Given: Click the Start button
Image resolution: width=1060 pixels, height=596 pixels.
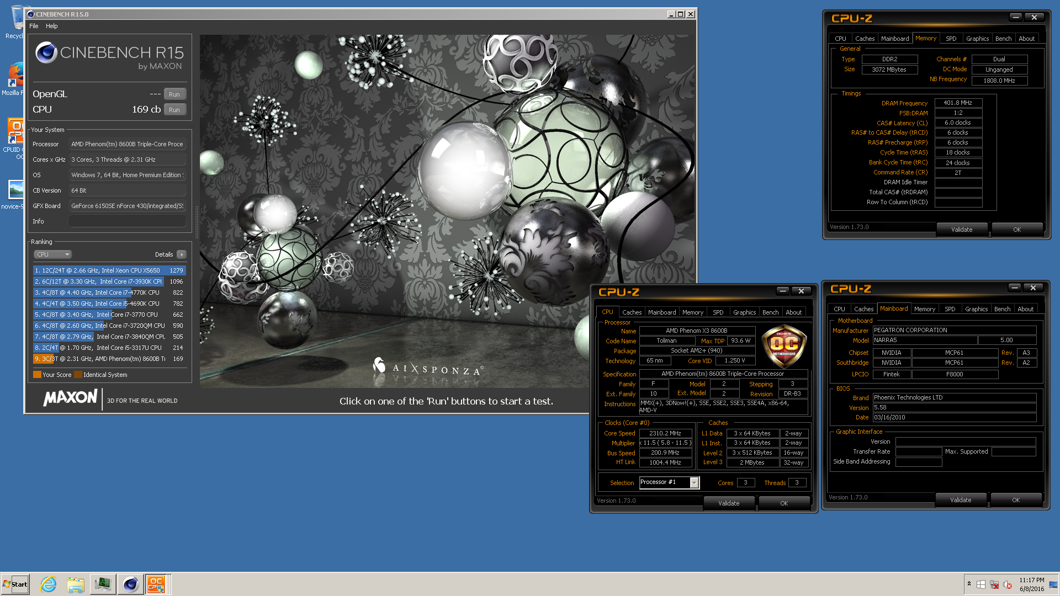Looking at the screenshot, I should pos(15,584).
